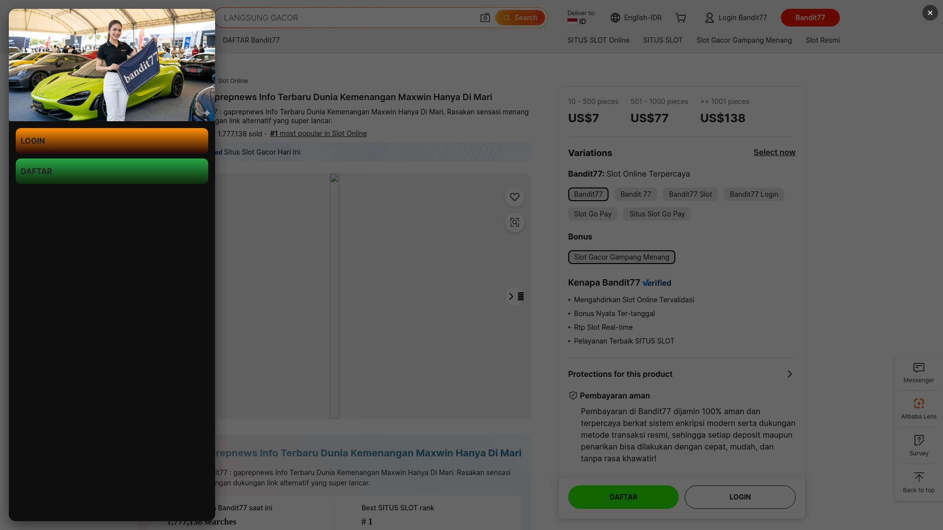Click the image lens search icon on product
The image size is (943, 530).
(514, 222)
